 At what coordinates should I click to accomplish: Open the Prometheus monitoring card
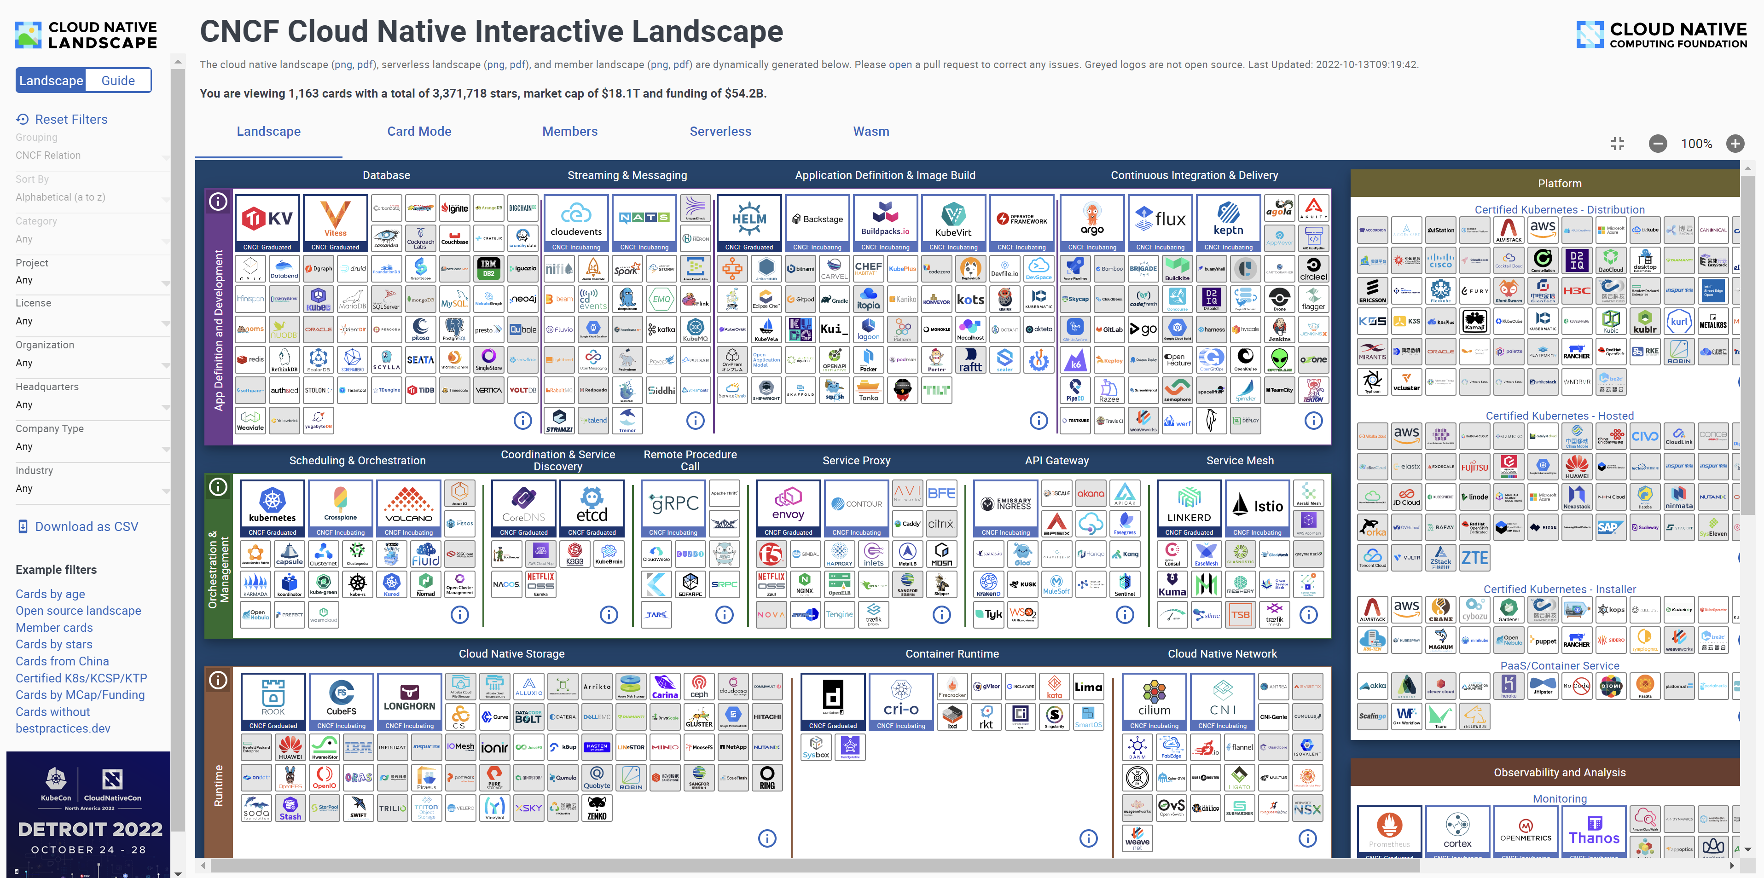click(x=1389, y=831)
